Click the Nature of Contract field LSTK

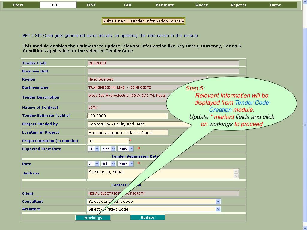[x=127, y=108]
